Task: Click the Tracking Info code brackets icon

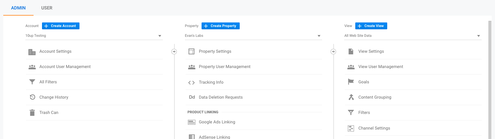Action: [191, 82]
